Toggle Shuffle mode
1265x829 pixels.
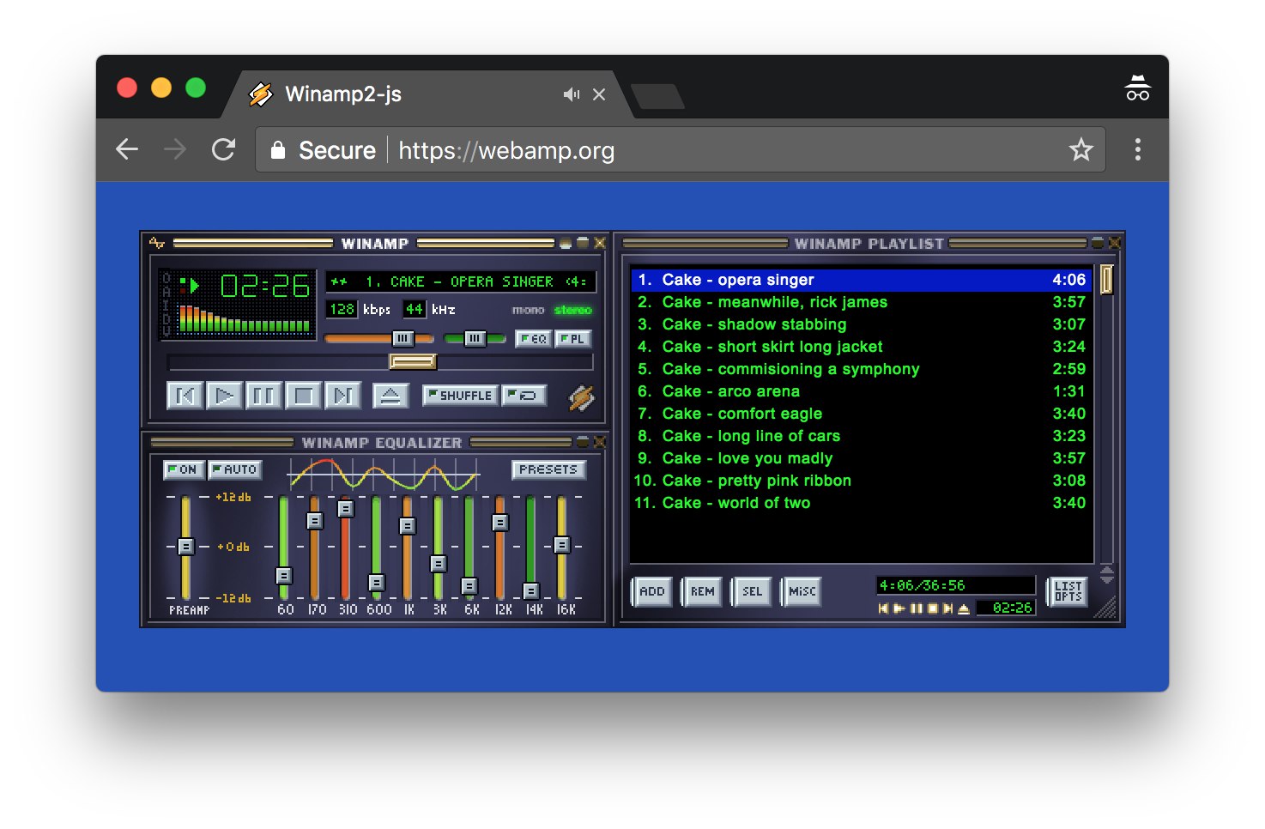click(461, 395)
